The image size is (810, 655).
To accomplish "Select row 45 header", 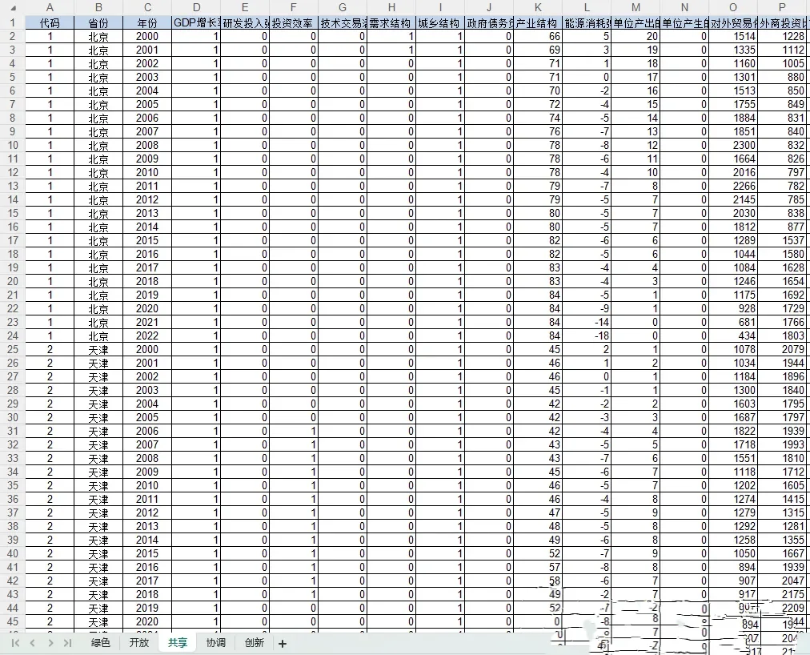I will coord(12,621).
